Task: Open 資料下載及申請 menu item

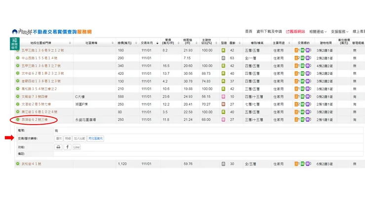Action: 269,32
